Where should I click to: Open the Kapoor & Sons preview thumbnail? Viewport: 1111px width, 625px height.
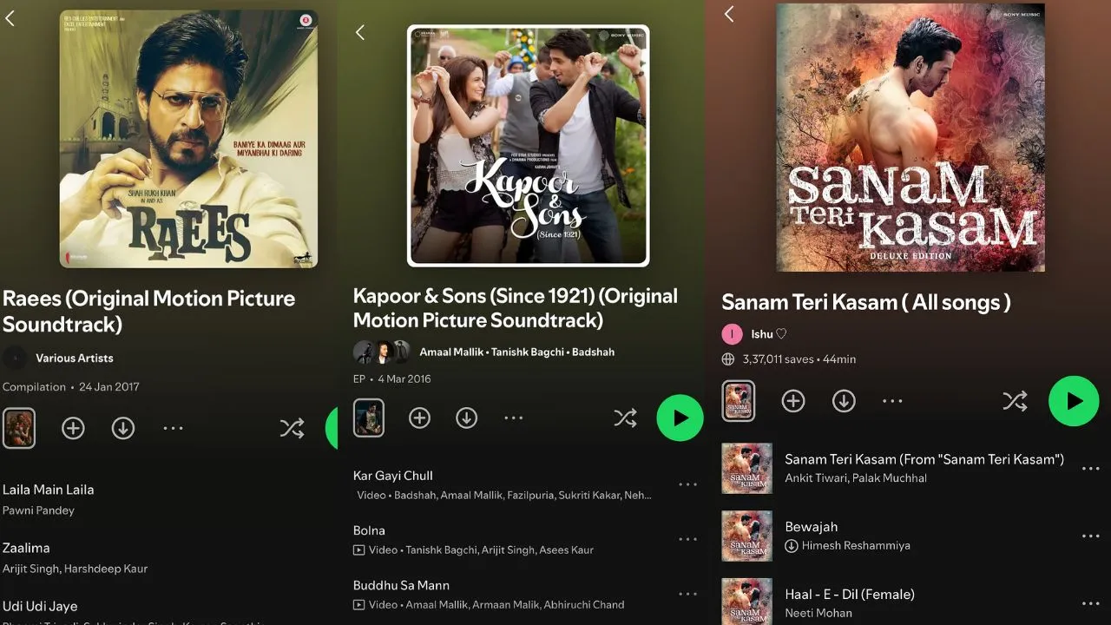tap(369, 418)
